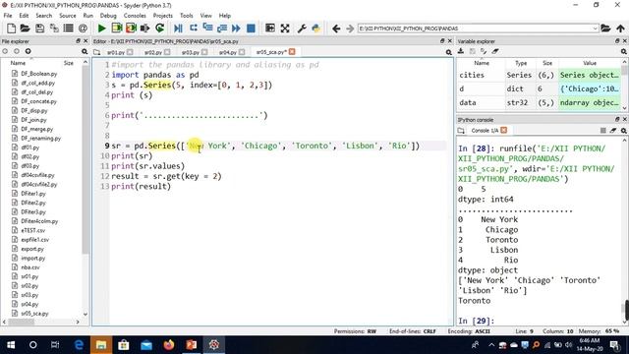This screenshot has width=629, height=354.
Task: Open the working directory path dropdown
Action: pyautogui.click(x=595, y=29)
